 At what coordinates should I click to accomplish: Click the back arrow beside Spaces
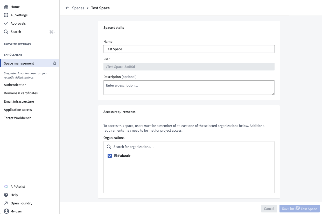pyautogui.click(x=67, y=8)
